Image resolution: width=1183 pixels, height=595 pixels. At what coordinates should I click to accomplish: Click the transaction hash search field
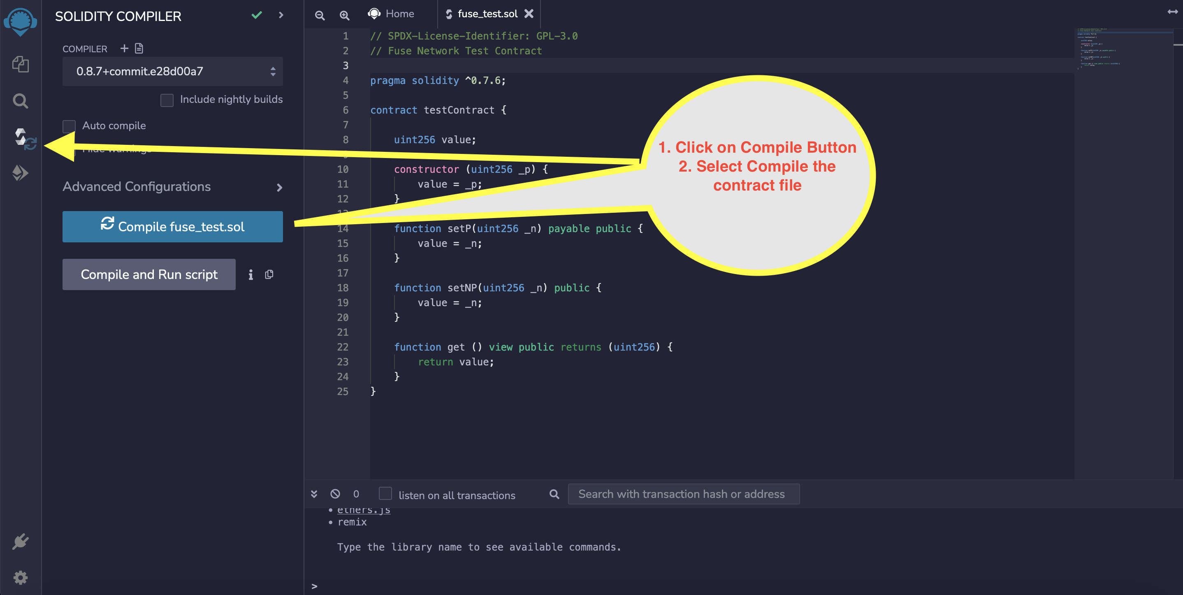[683, 494]
